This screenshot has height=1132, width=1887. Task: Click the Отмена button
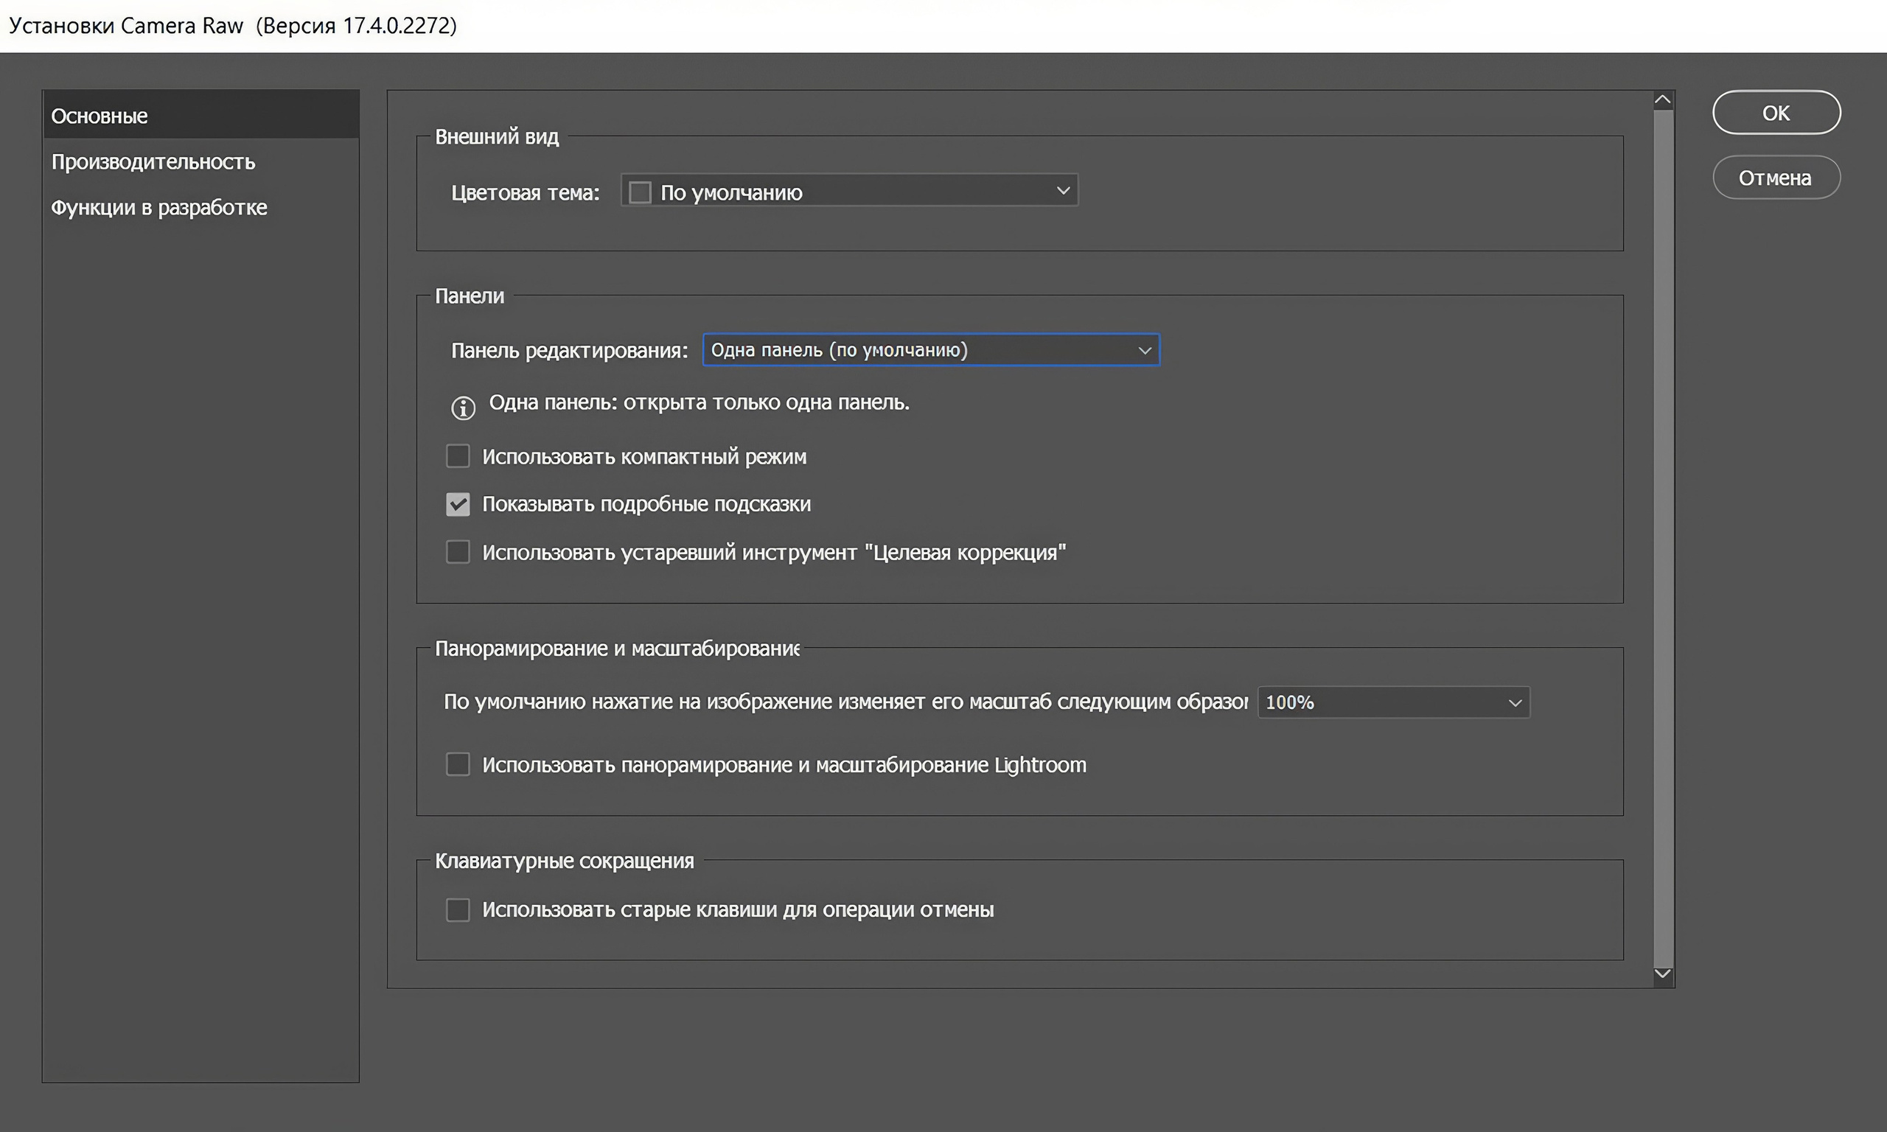(x=1776, y=178)
